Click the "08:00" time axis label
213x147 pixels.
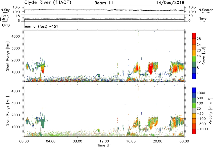[77, 141]
